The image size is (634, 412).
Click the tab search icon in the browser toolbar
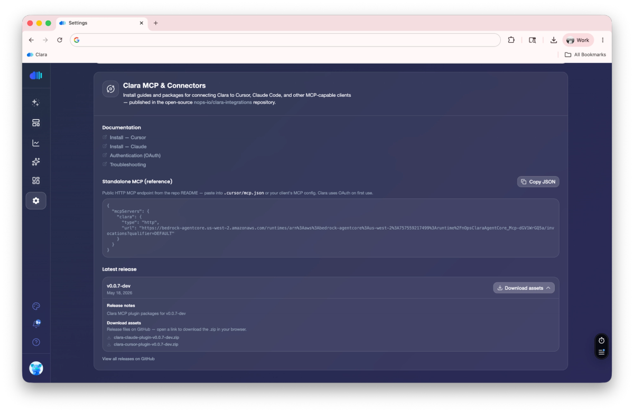point(533,40)
